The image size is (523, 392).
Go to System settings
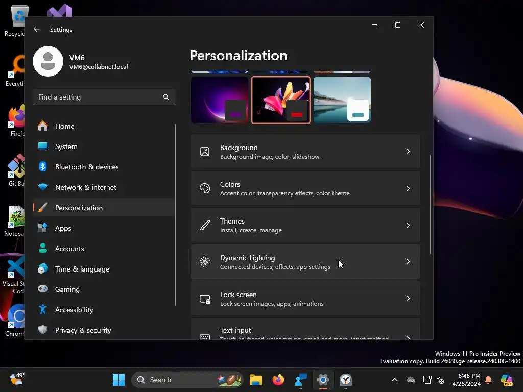click(x=103, y=146)
